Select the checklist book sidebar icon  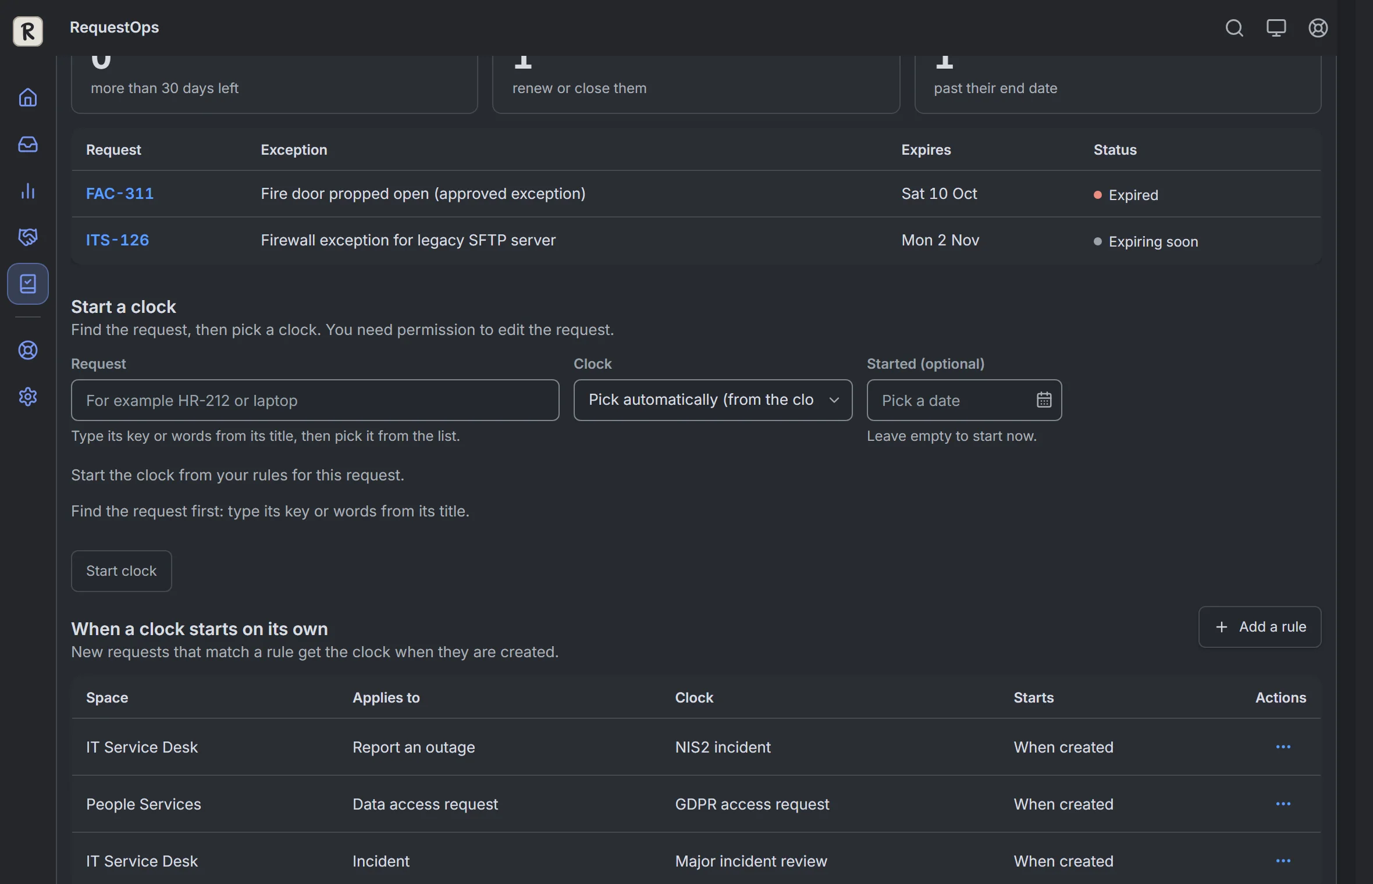click(x=28, y=284)
